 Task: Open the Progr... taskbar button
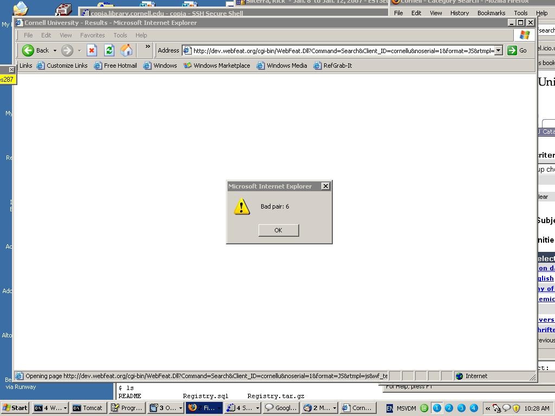coord(127,408)
